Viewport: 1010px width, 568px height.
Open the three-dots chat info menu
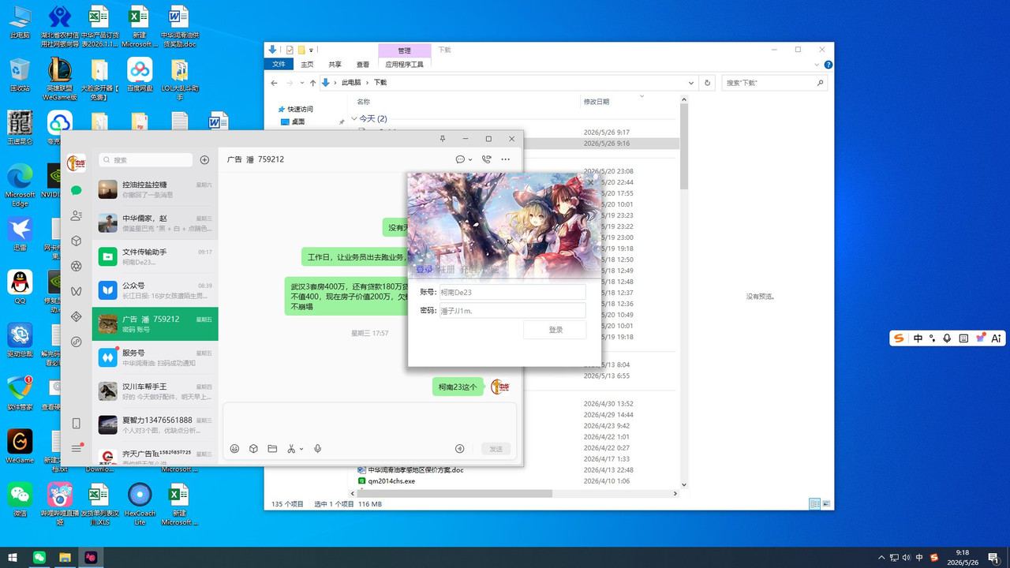pyautogui.click(x=506, y=159)
